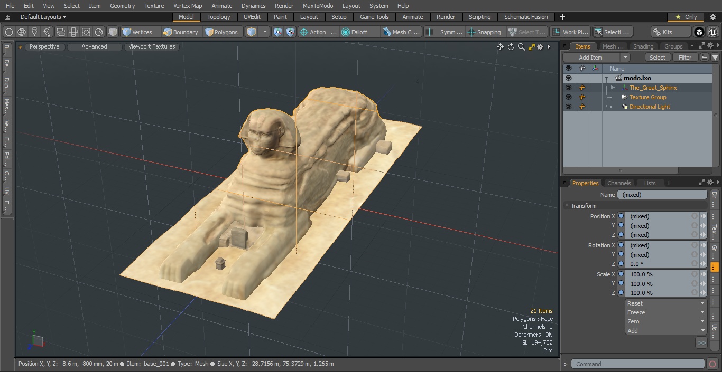This screenshot has height=372, width=722.
Task: Open the Kits menu
Action: point(671,32)
